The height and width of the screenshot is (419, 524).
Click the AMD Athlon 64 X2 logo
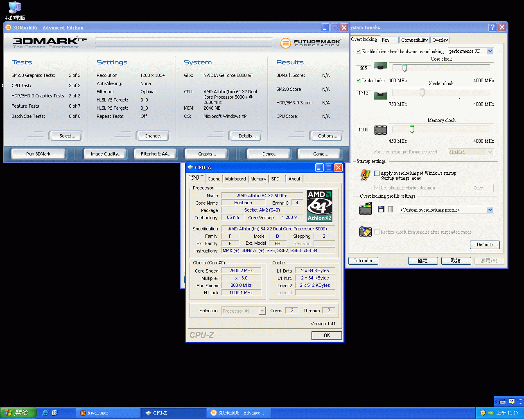coord(320,206)
